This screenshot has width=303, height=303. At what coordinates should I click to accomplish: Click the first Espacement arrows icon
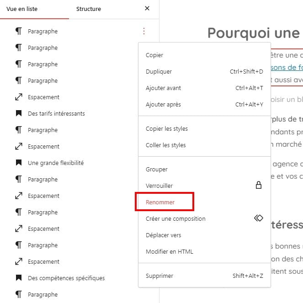(19, 97)
